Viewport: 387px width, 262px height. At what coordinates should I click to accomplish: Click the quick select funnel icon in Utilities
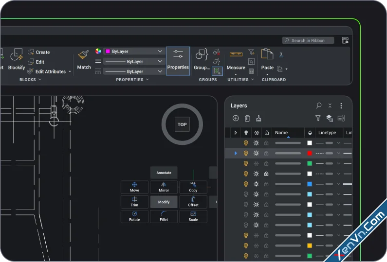(251, 52)
